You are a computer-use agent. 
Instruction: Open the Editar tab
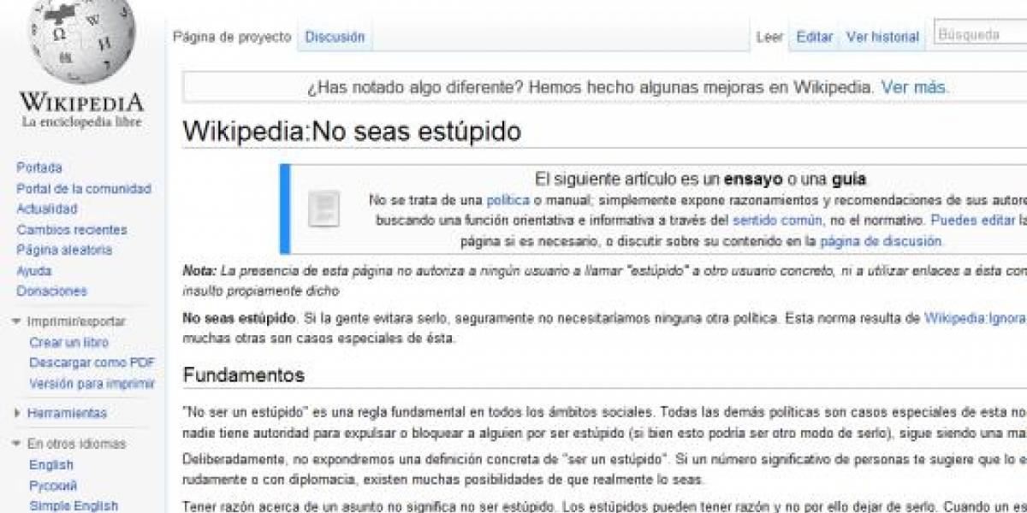tap(814, 37)
